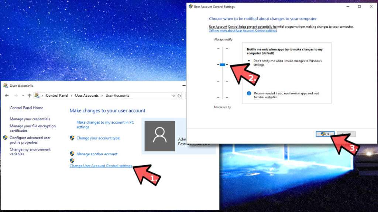The image size is (378, 212).
Task: Click Change your account type link
Action: pos(98,138)
